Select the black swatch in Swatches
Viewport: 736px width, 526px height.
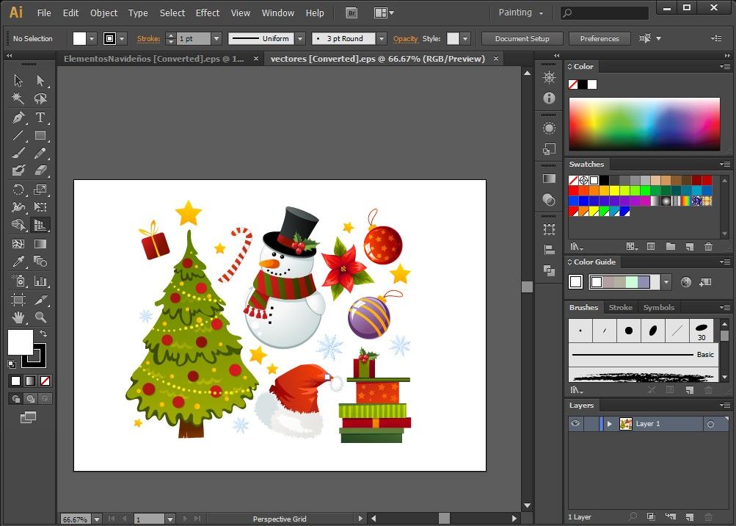click(604, 180)
